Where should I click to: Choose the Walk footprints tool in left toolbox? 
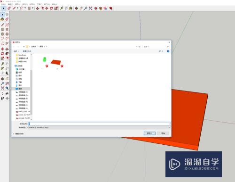click(x=2, y=99)
